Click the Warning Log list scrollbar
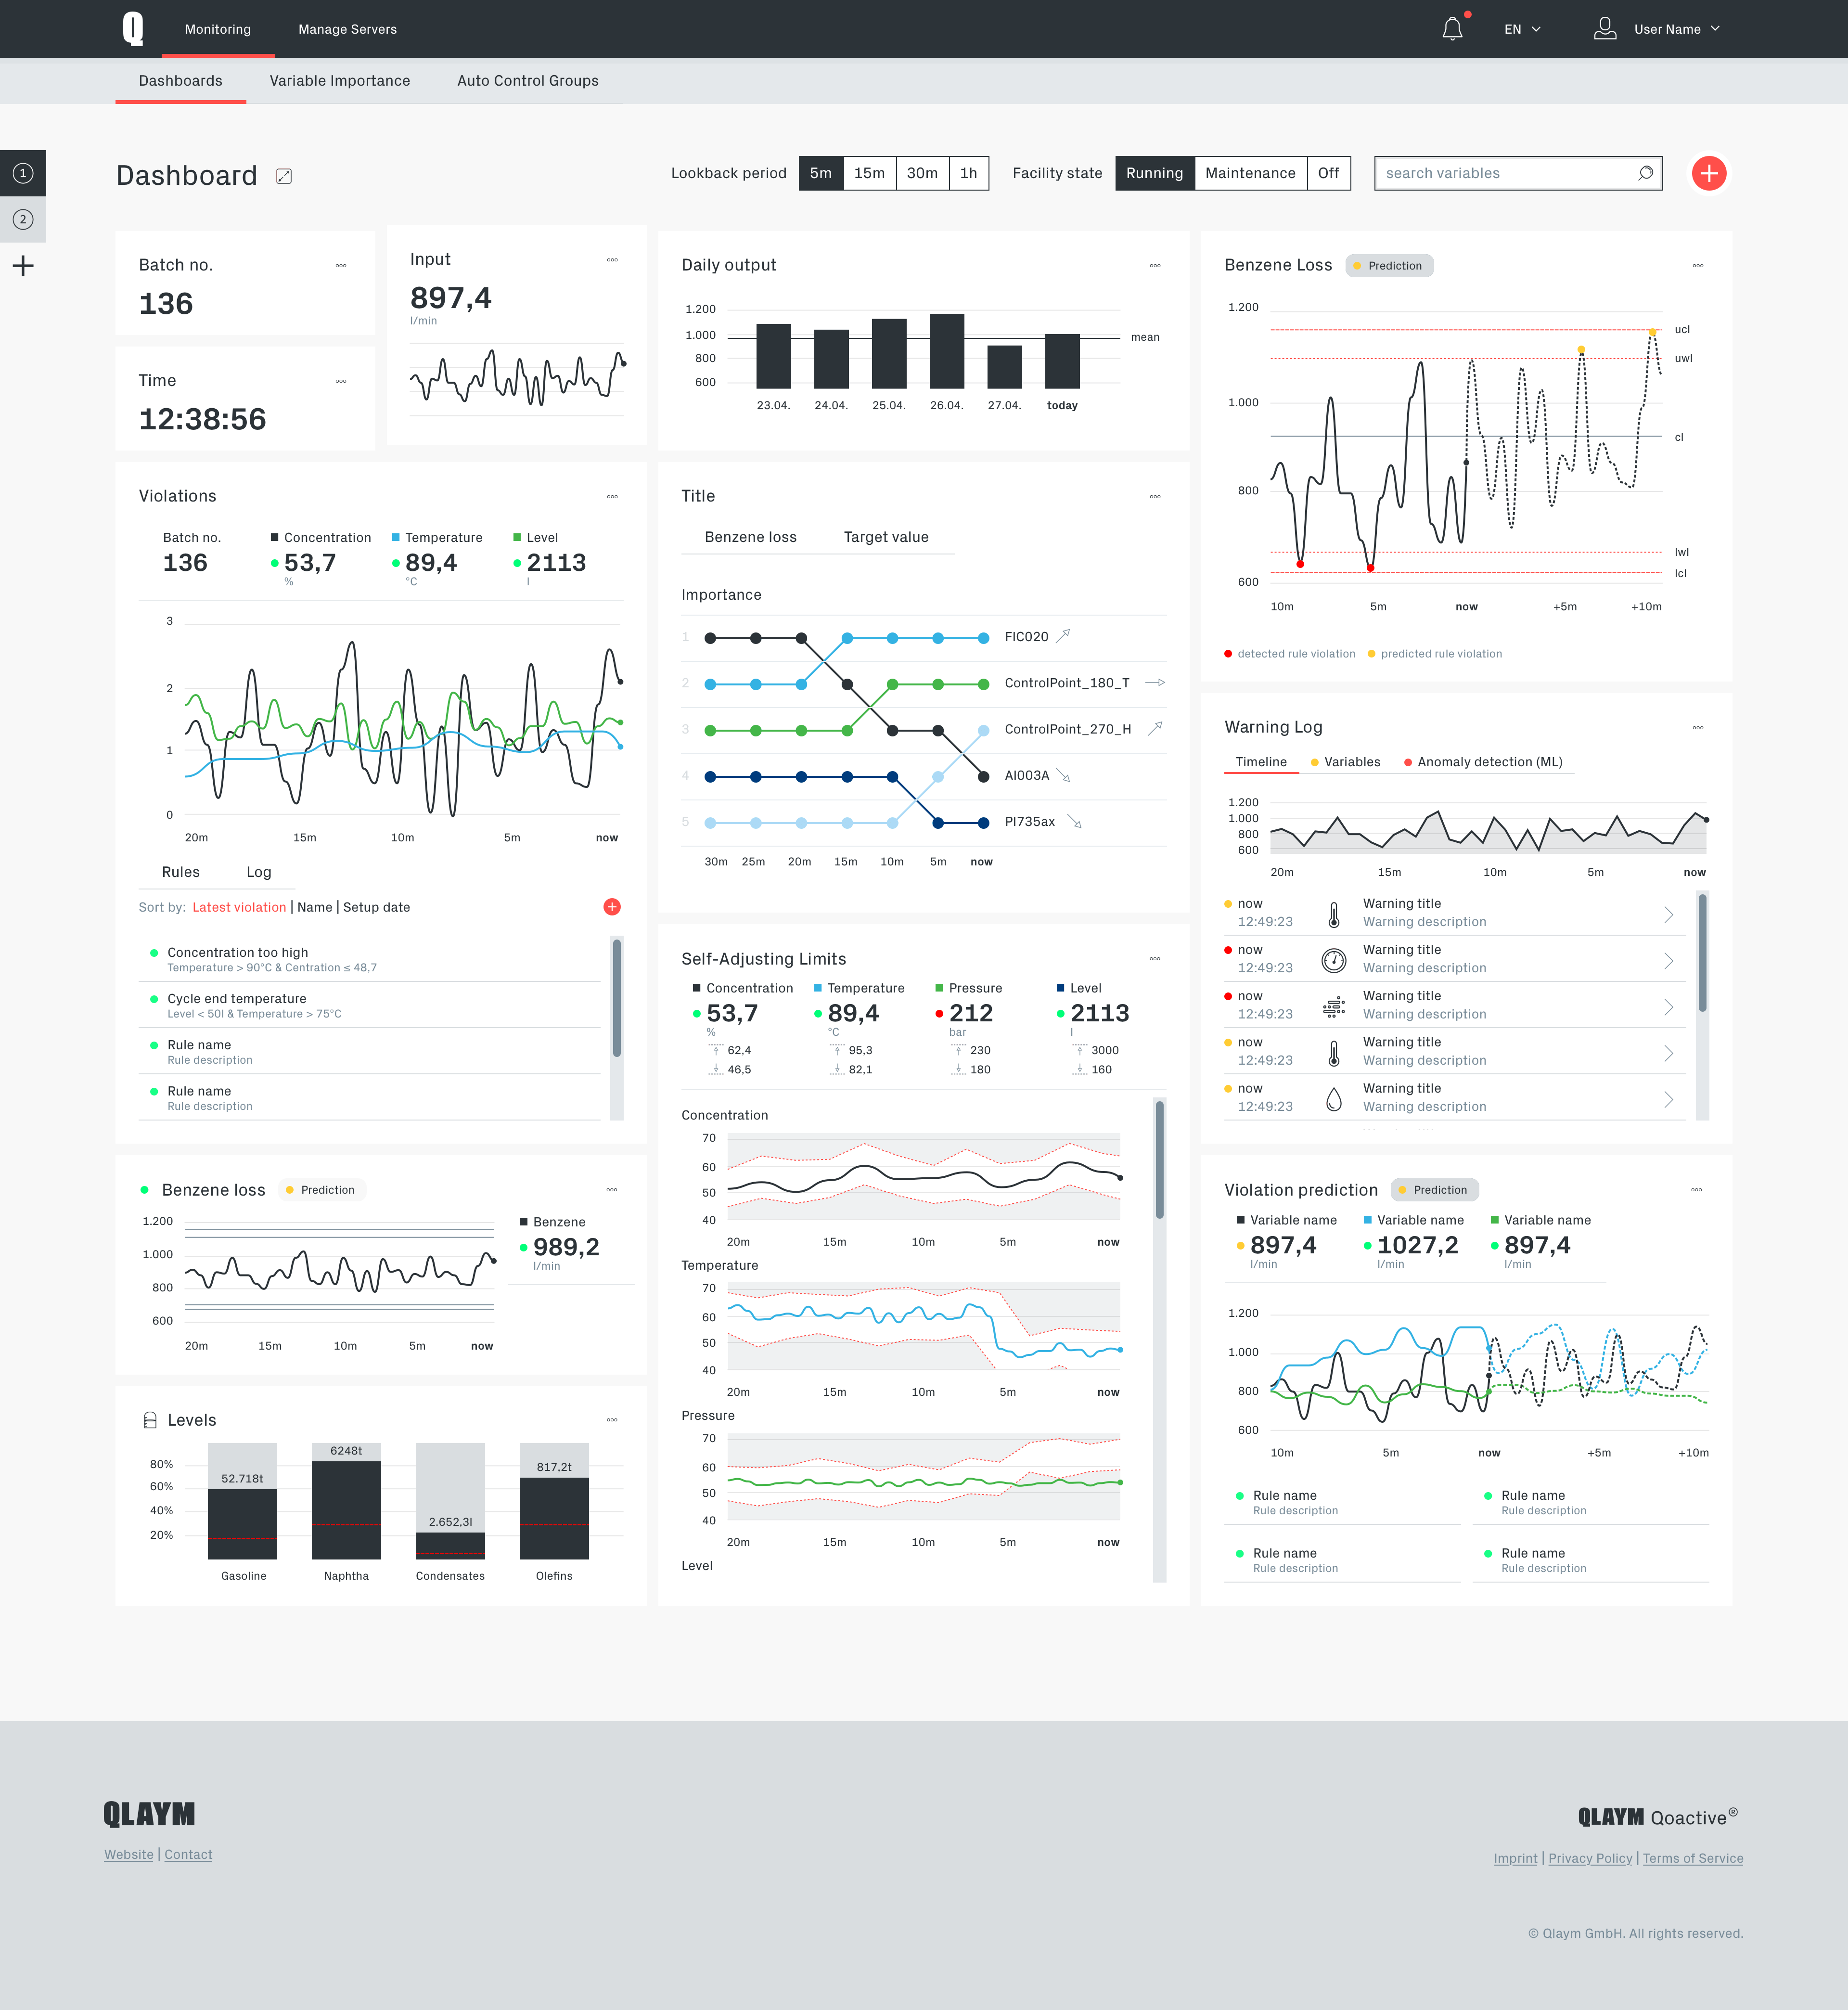 pos(1702,953)
